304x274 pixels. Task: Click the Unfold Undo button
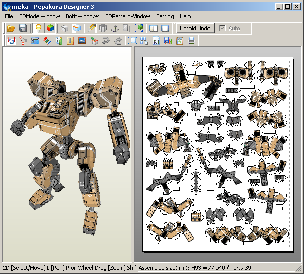point(195,28)
